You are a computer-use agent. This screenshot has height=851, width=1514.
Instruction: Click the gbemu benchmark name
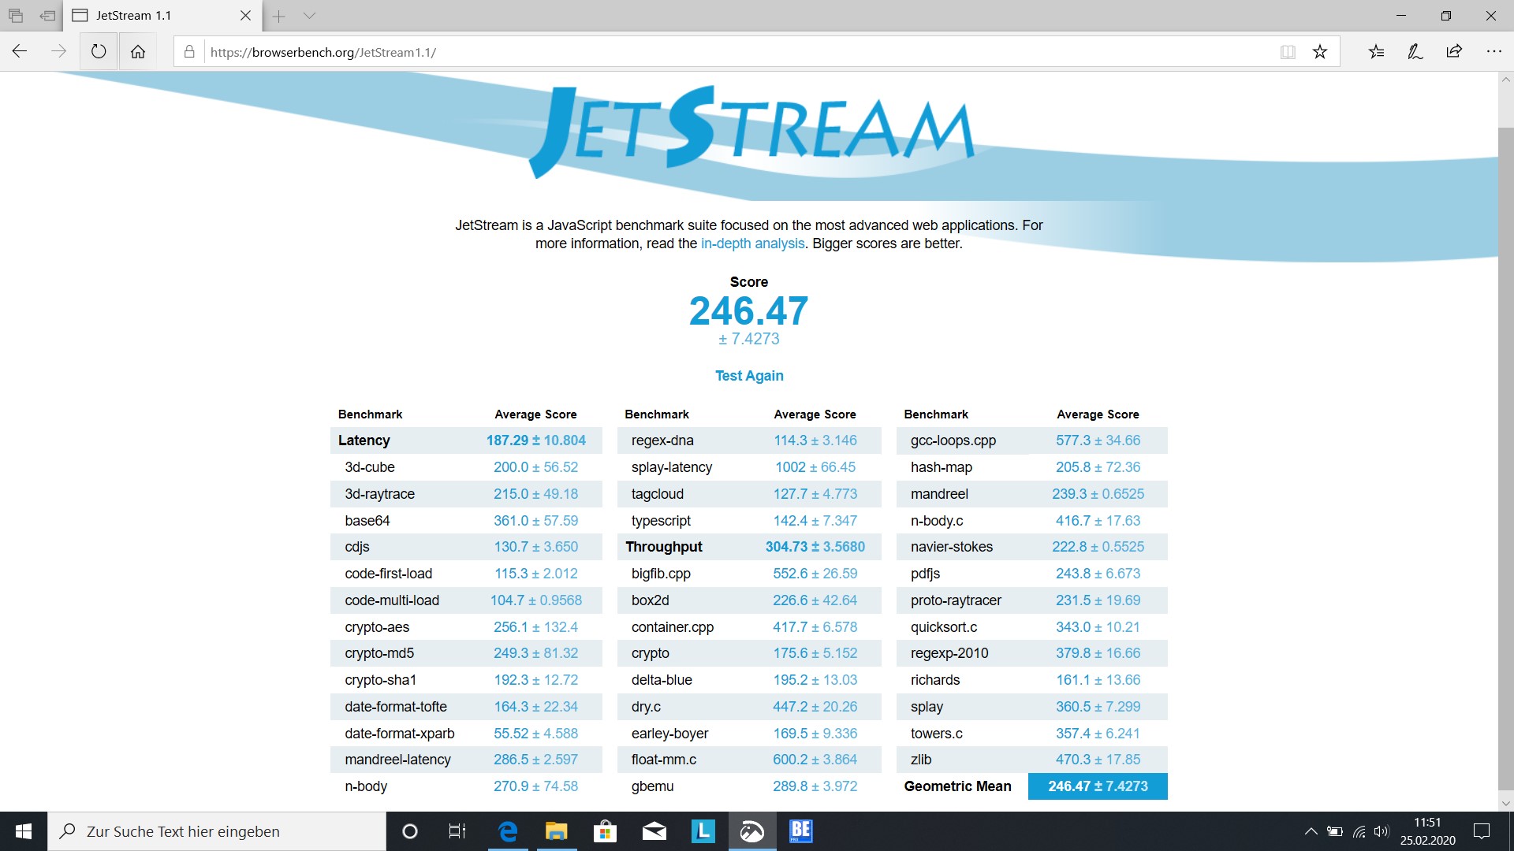click(652, 786)
